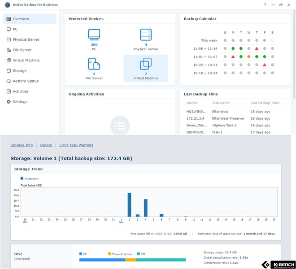The height and width of the screenshot is (269, 296).
Task: Click the Nov 4 bar in Storage Trend
Action: click(146, 208)
